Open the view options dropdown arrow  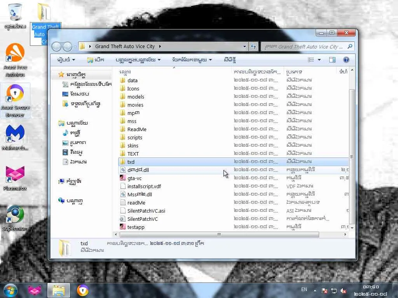(x=319, y=60)
